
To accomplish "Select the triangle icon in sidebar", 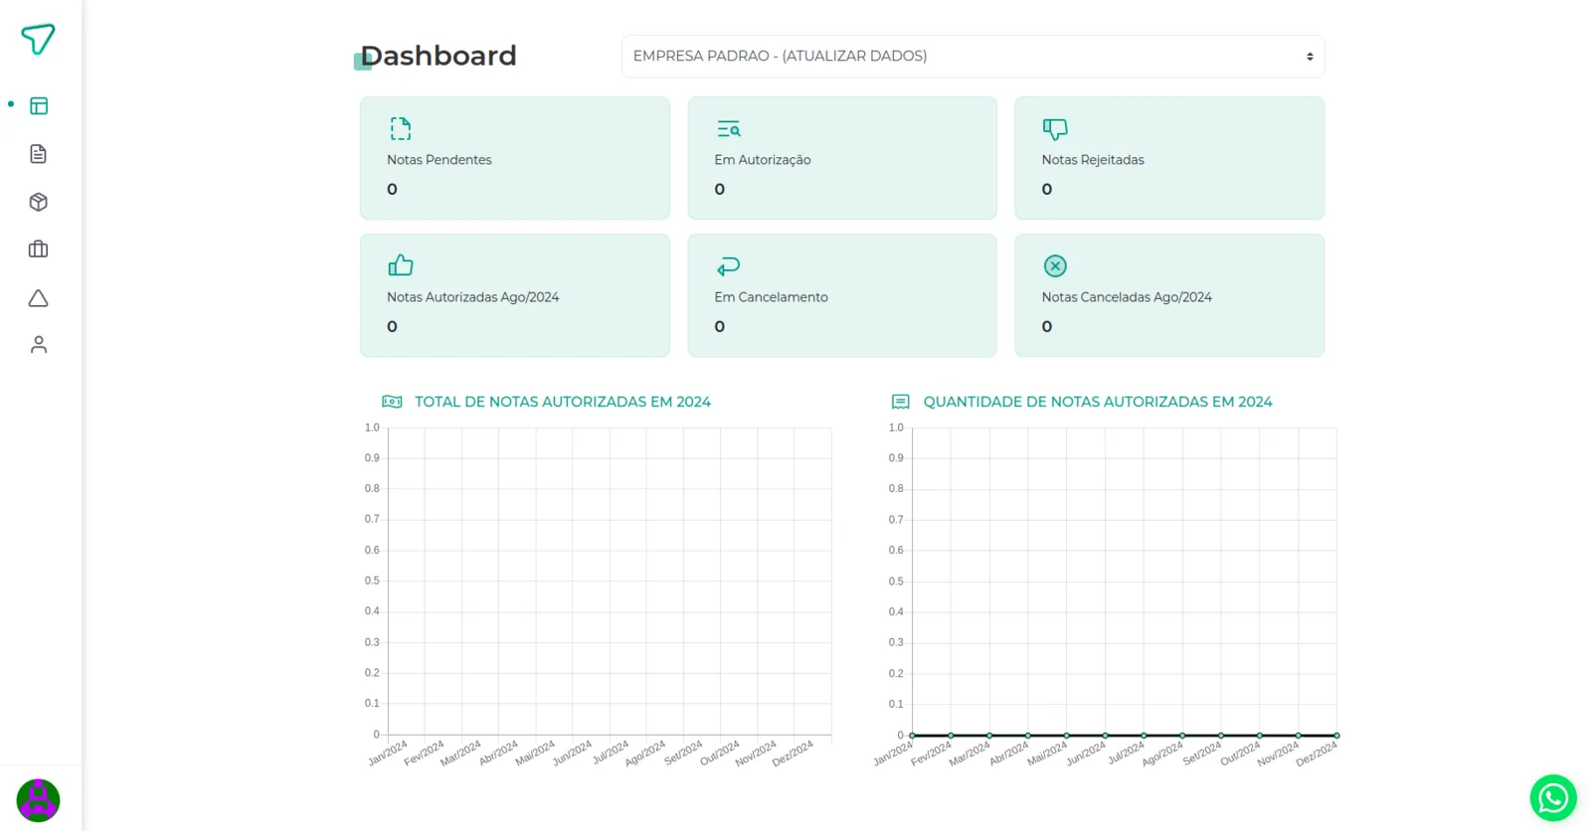I will [39, 298].
